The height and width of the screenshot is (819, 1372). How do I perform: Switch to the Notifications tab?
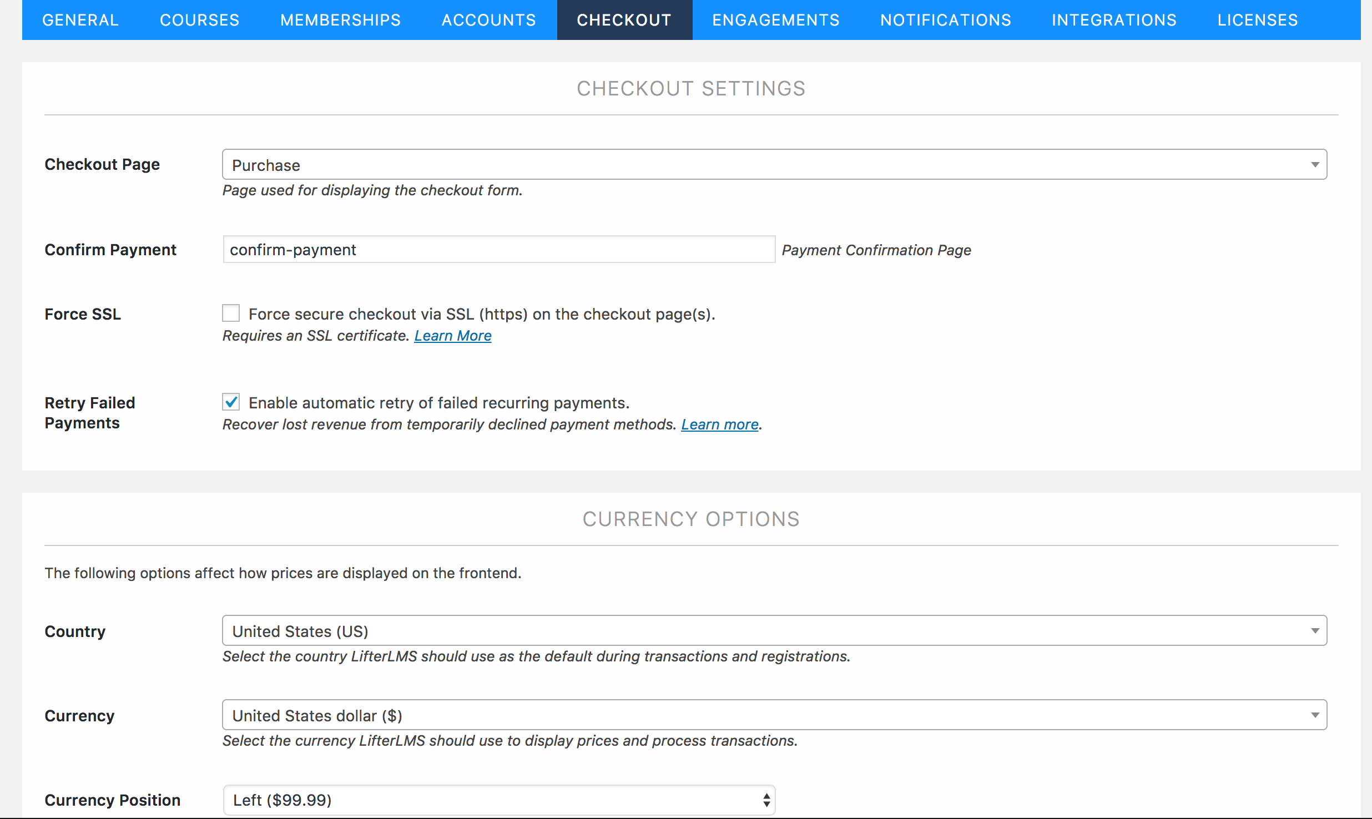946,20
